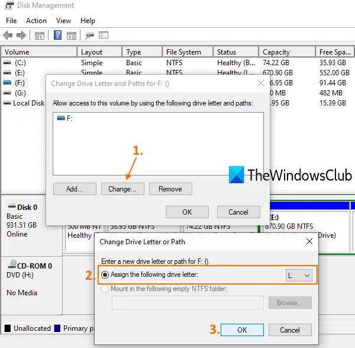
Task: Click the Disk 0 drive icon
Action: (x=12, y=206)
